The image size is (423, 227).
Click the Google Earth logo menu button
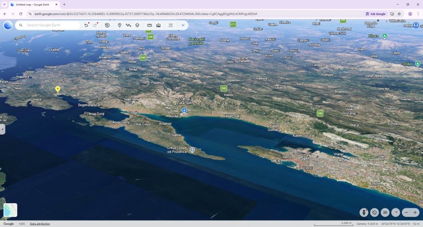8,25
